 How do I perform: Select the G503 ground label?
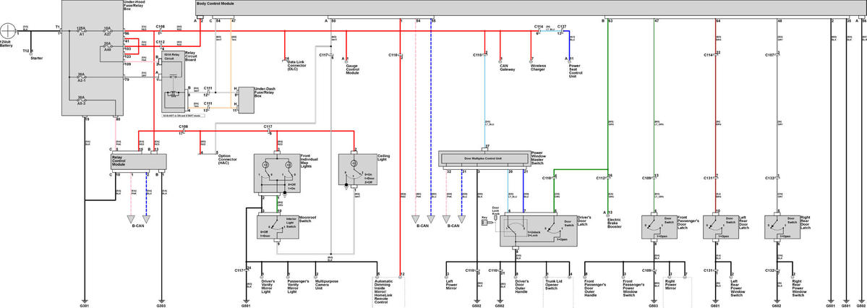(654, 306)
